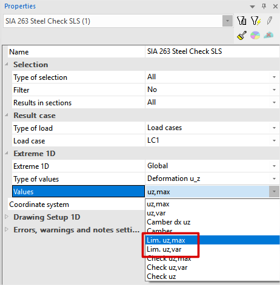Open the SIA 263 Steel Check SLS combo box
This screenshot has height=285, width=280.
(227, 21)
